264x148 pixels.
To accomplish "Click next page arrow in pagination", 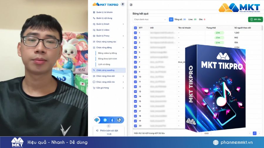I will pos(259,133).
